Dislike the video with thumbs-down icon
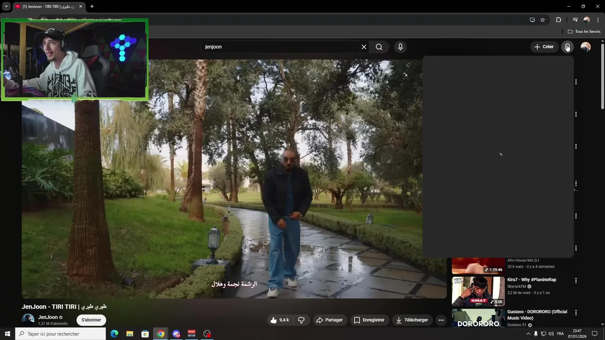This screenshot has height=340, width=605. pos(301,320)
